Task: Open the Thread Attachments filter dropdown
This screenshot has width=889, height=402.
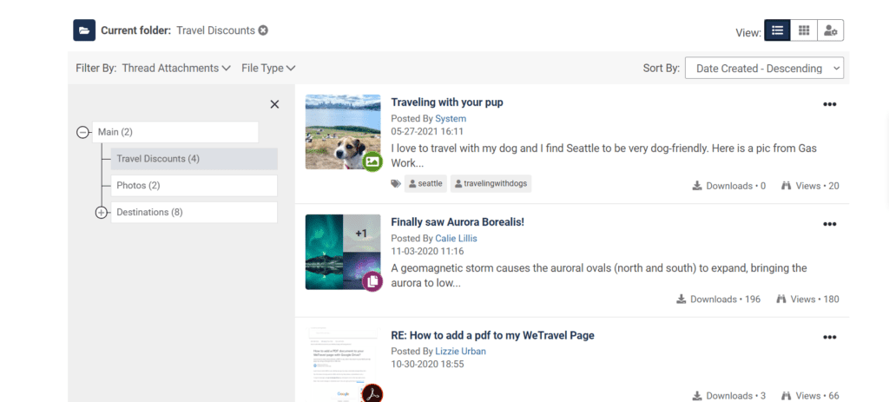Action: click(176, 68)
